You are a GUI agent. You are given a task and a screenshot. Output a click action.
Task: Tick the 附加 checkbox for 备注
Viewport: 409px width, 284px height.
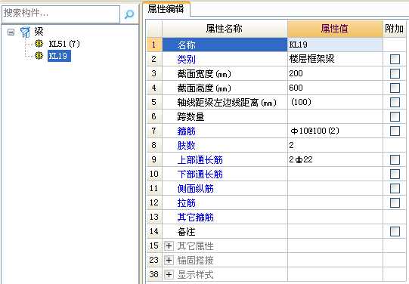coord(395,231)
